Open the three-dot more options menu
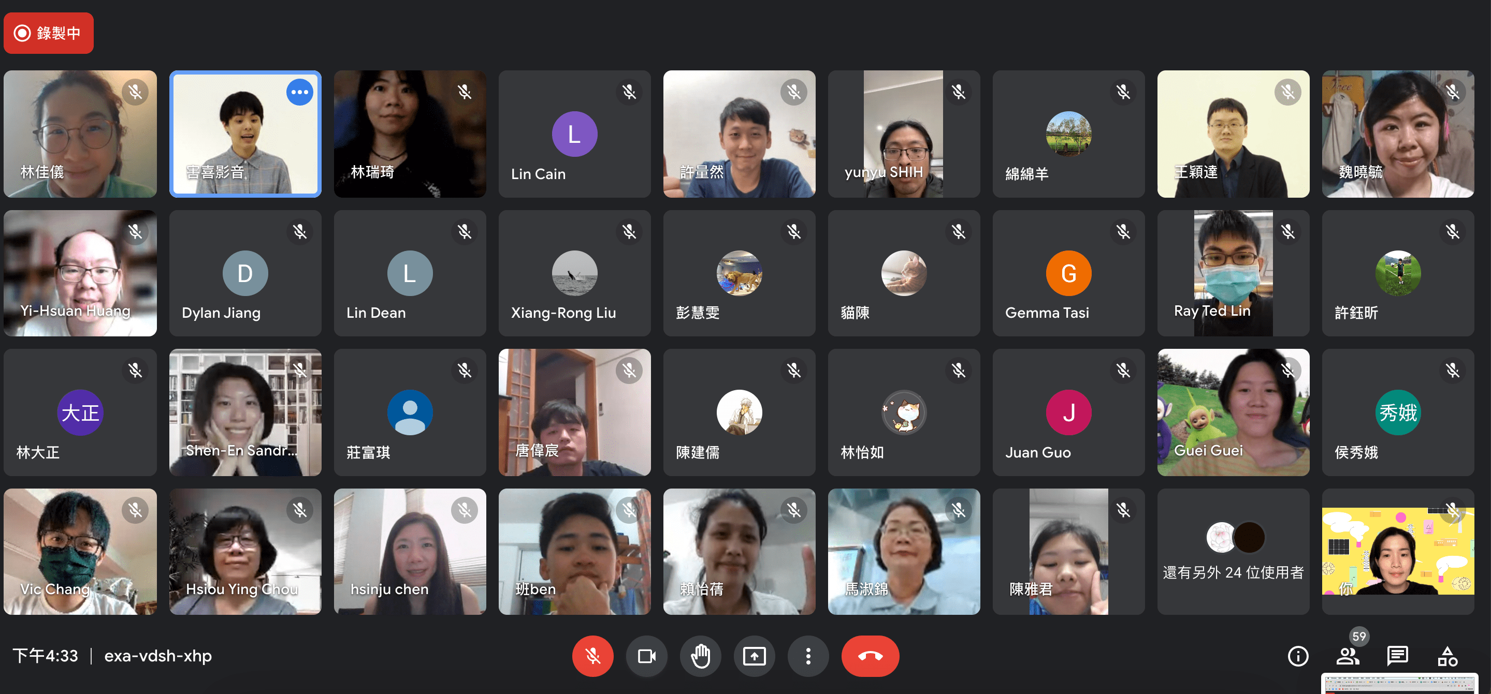 [808, 656]
